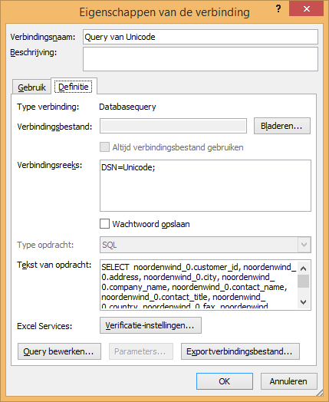Viewport: 329px width, 402px height.
Task: Enable the Wachtwoord opslaan checkbox
Action: click(x=104, y=223)
